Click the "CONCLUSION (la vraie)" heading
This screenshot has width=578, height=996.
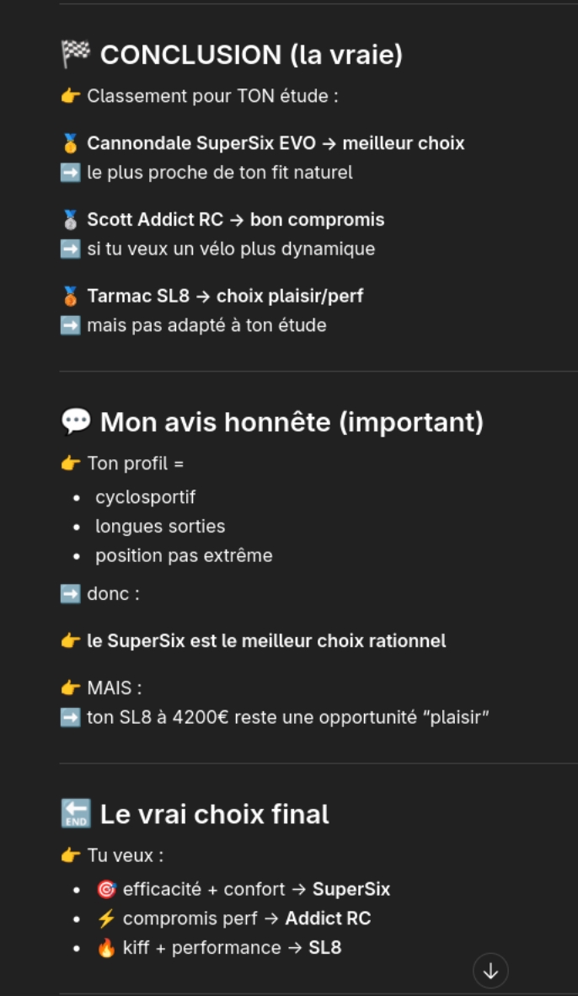coord(251,55)
